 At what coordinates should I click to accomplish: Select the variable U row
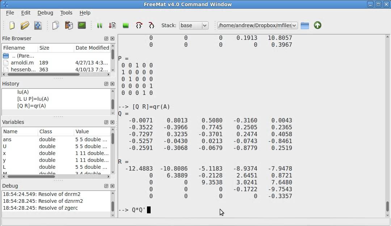tap(56, 146)
